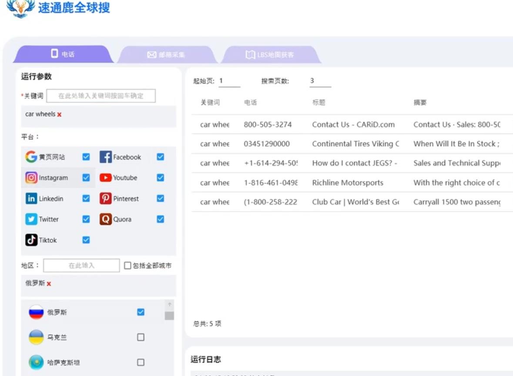Click the country list scroll up arrow
This screenshot has width=513, height=376.
tap(169, 305)
